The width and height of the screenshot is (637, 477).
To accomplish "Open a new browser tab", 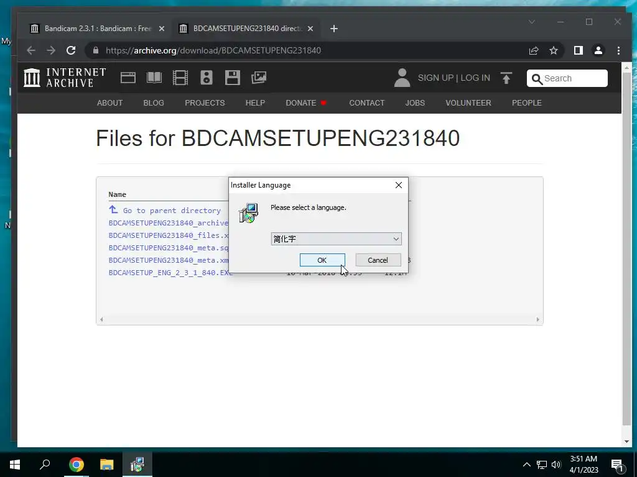I will pyautogui.click(x=334, y=29).
